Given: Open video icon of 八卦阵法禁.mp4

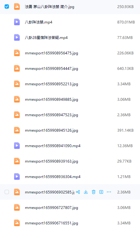Looking at the screenshot, I should tap(17, 22).
